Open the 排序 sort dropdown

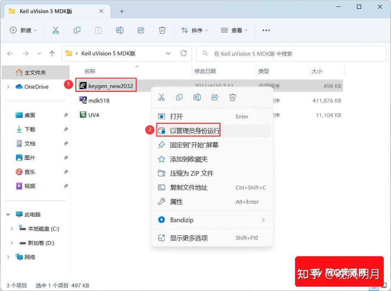click(x=194, y=30)
